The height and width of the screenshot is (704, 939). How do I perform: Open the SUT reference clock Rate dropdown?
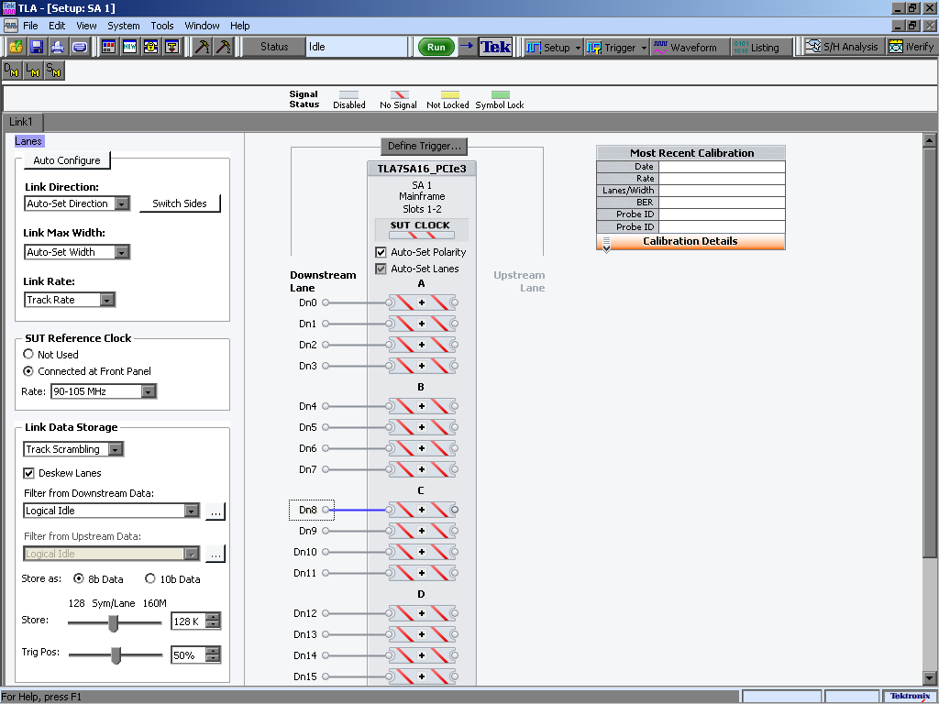(x=149, y=391)
